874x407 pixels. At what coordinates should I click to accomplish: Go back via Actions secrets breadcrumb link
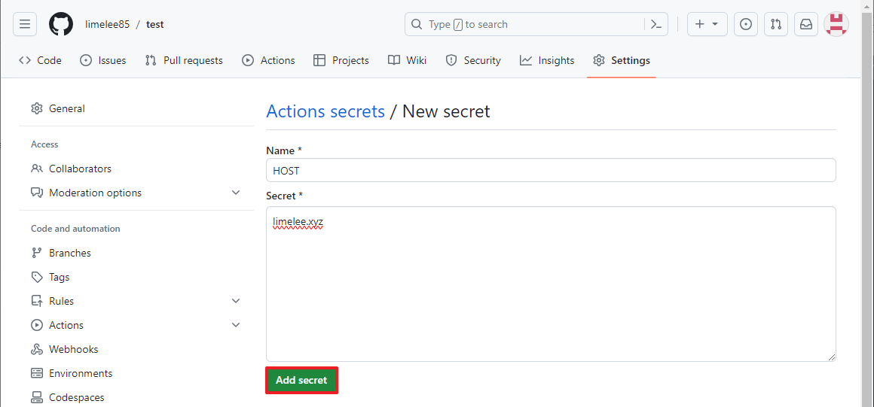coord(325,111)
